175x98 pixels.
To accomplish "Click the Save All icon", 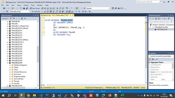I will pos(27,8).
